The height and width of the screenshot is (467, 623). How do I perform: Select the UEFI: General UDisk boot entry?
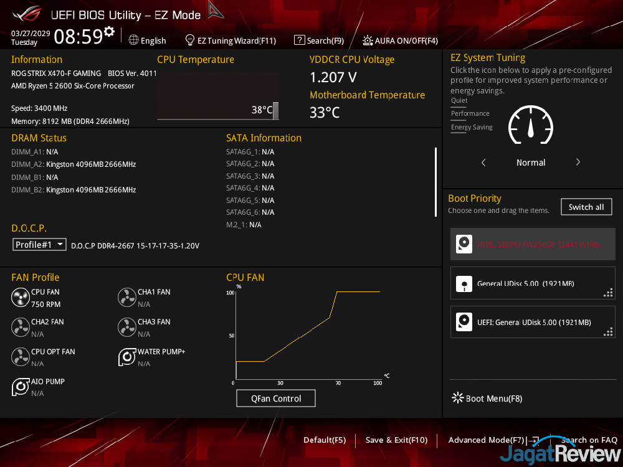533,323
